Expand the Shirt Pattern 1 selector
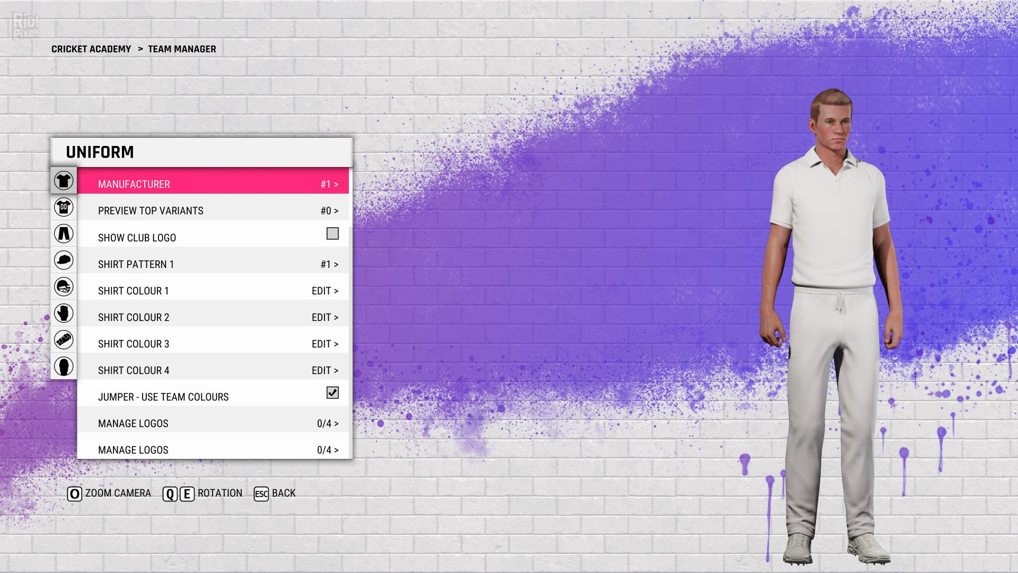Screen dimensions: 1018x573 212,264
